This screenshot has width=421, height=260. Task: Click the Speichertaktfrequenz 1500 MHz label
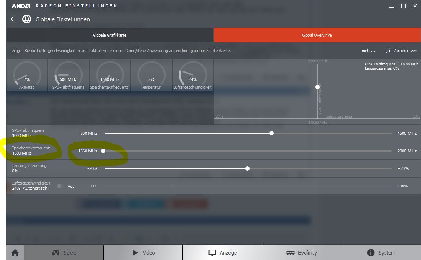pos(30,151)
